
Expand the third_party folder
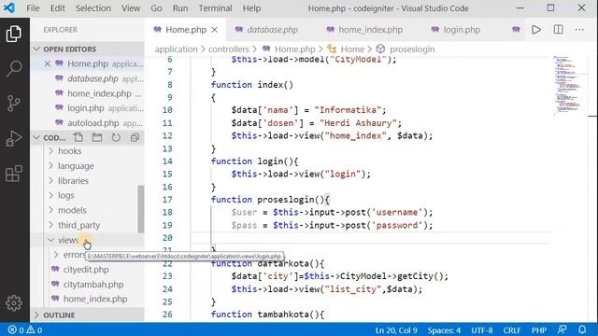click(78, 225)
